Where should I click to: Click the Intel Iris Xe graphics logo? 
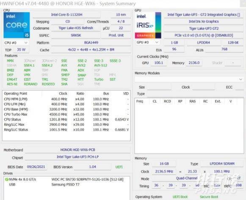(x=148, y=25)
